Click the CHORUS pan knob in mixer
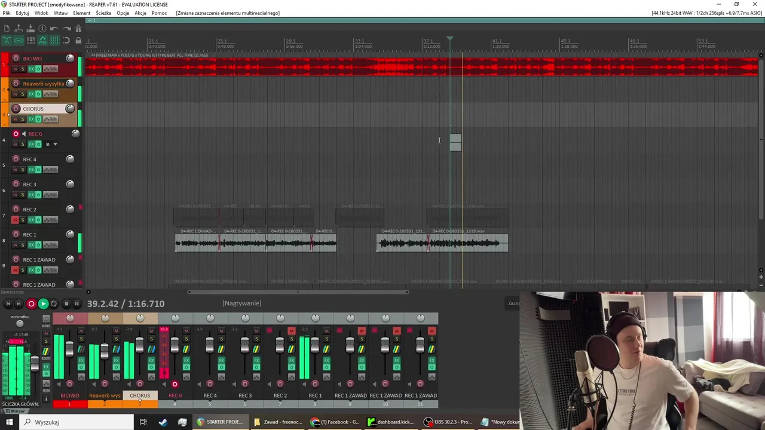 (140, 318)
